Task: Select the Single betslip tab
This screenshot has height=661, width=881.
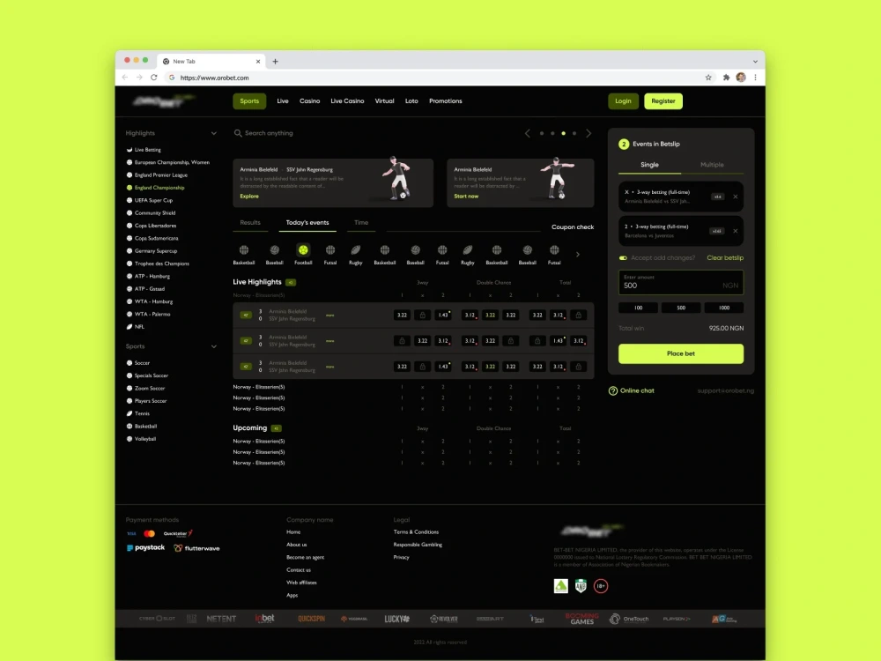Action: [649, 165]
